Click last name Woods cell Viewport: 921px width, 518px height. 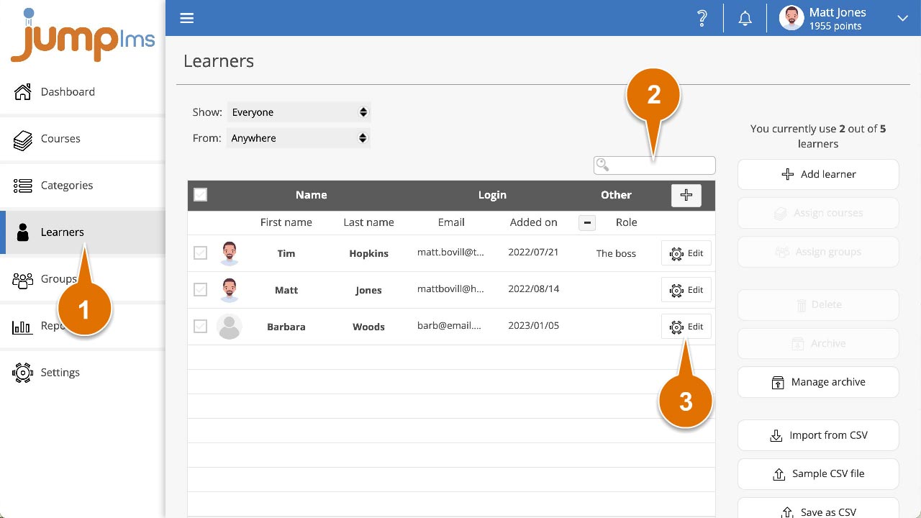tap(368, 327)
